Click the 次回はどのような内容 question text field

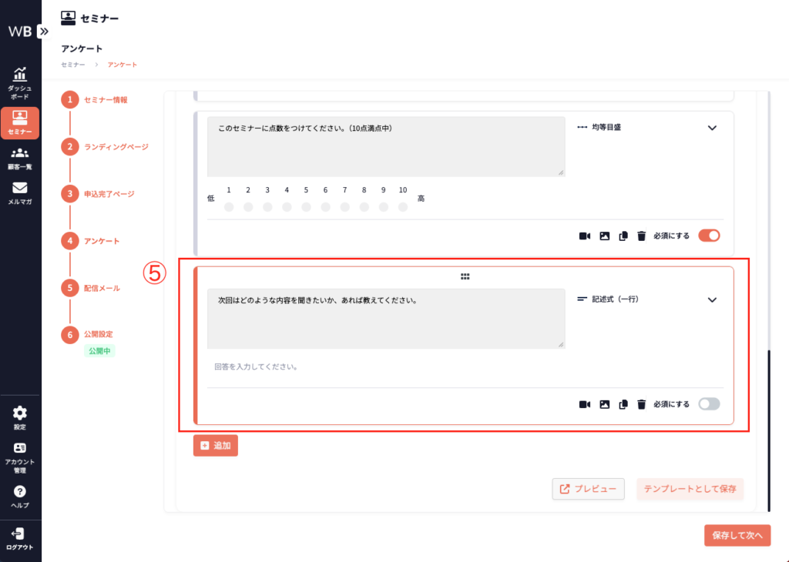tap(385, 318)
